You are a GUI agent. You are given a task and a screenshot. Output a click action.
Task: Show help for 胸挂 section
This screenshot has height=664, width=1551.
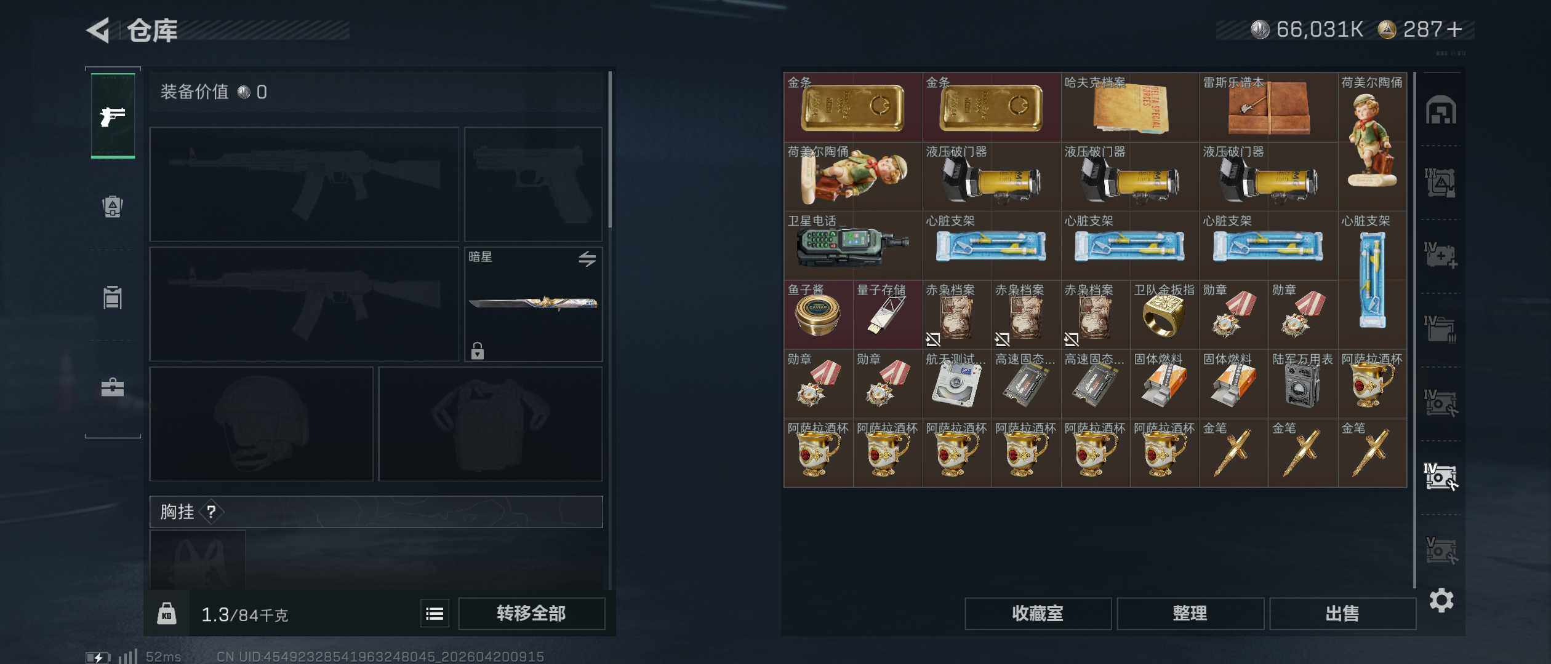[211, 512]
